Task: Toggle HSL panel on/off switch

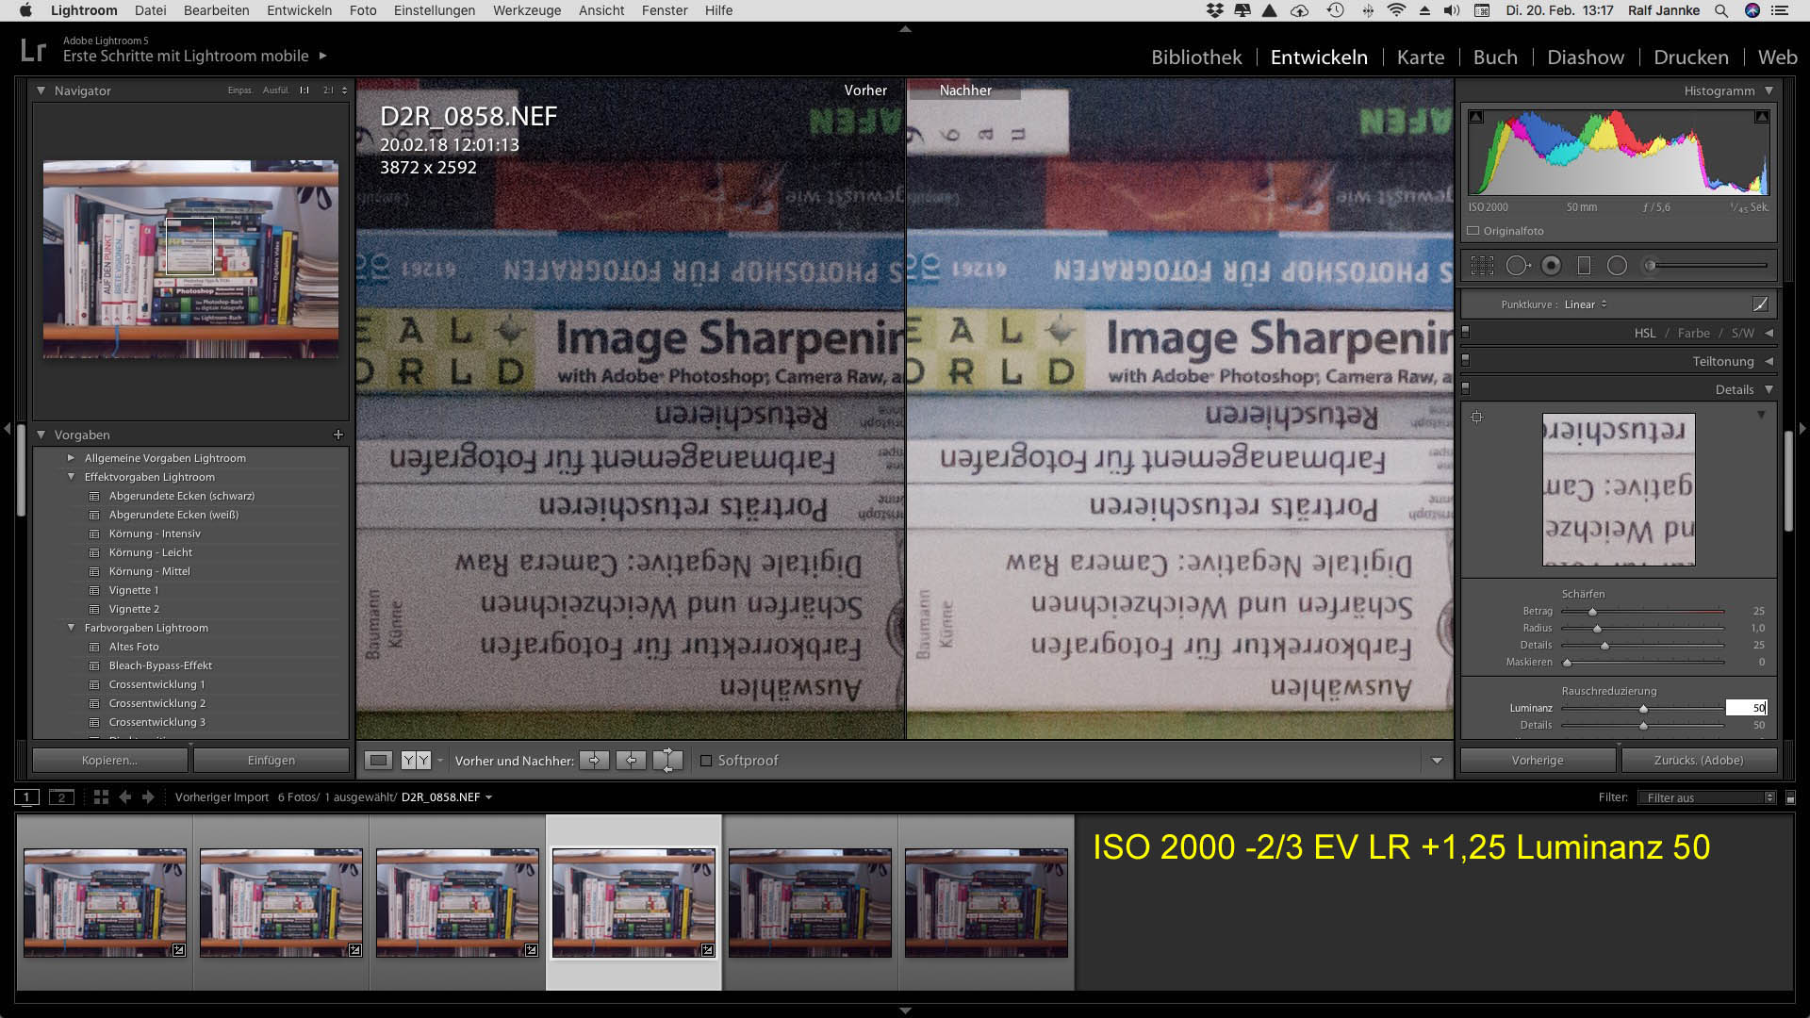Action: (x=1465, y=333)
